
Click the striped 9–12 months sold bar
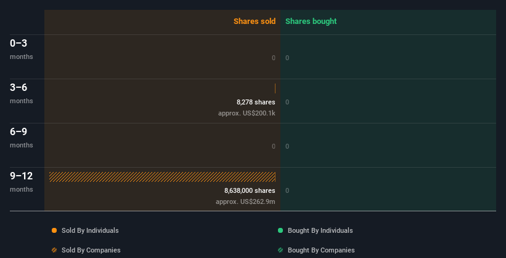[x=162, y=177]
